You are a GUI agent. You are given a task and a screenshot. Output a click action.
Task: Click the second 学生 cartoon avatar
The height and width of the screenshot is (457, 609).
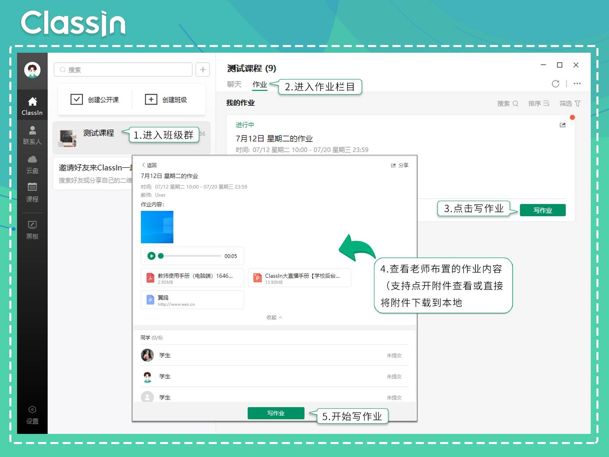click(x=147, y=376)
